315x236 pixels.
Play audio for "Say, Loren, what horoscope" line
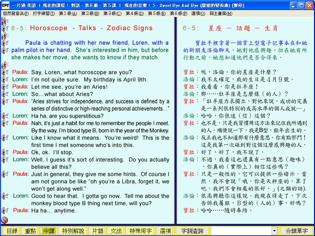[x=5, y=72]
